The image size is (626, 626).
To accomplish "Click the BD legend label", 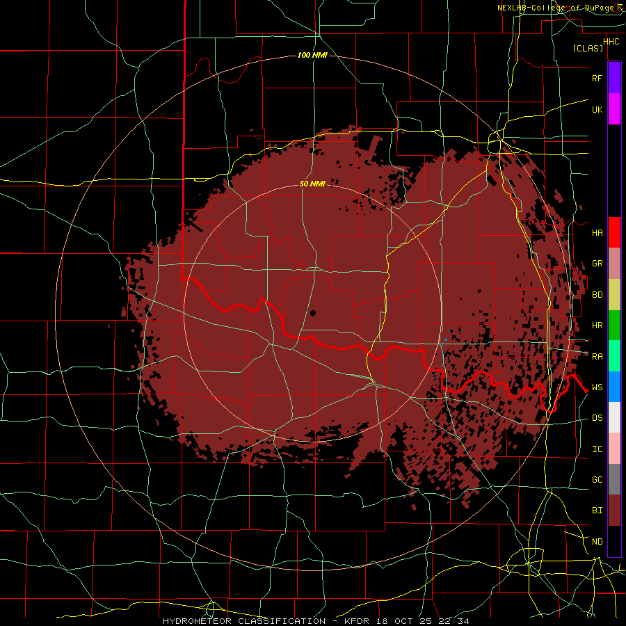I will 597,295.
